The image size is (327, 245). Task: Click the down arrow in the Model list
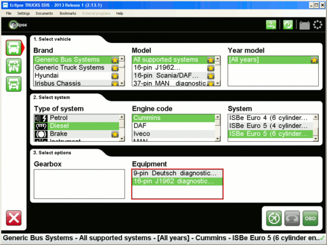pyautogui.click(x=217, y=83)
